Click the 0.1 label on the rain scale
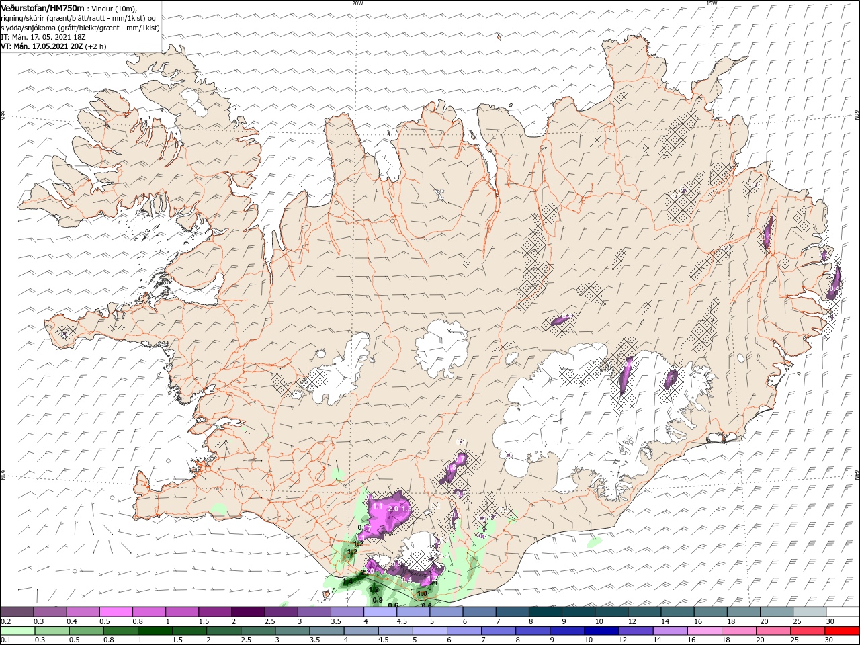The height and width of the screenshot is (645, 860). (x=5, y=641)
